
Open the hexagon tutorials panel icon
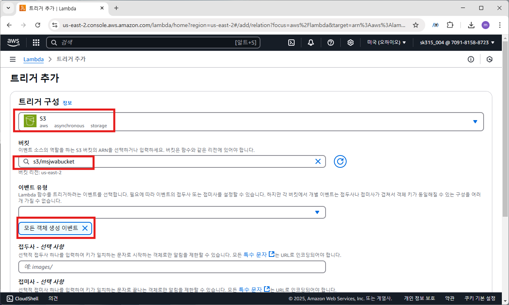(x=490, y=59)
